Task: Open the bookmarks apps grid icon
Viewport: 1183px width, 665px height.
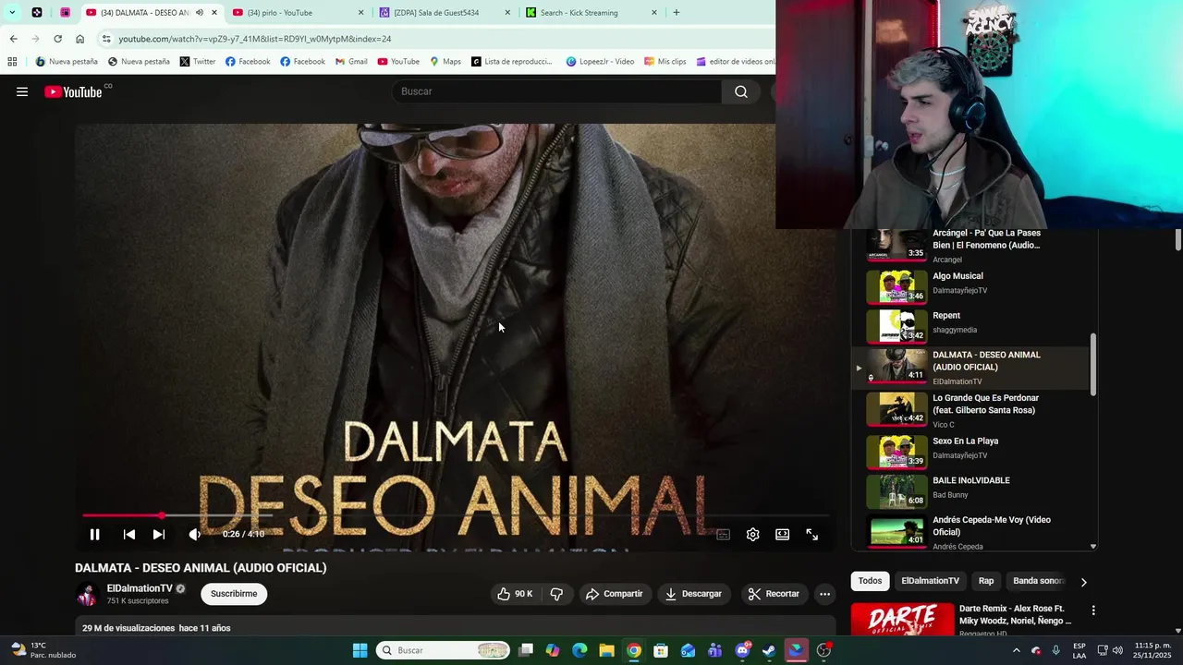Action: pyautogui.click(x=12, y=62)
